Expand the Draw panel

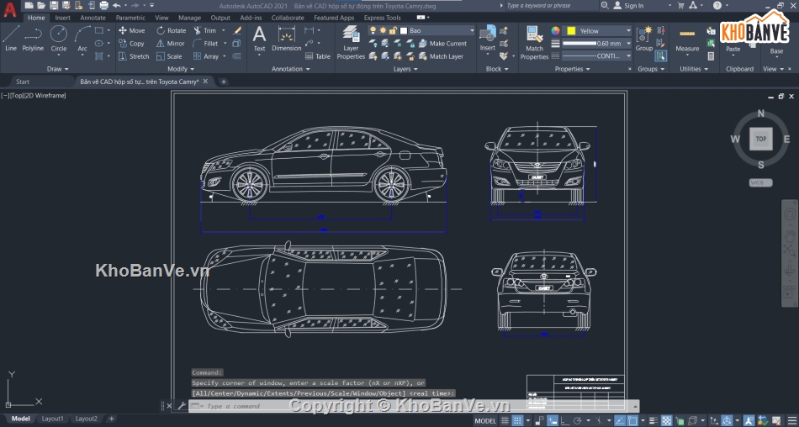[x=57, y=69]
